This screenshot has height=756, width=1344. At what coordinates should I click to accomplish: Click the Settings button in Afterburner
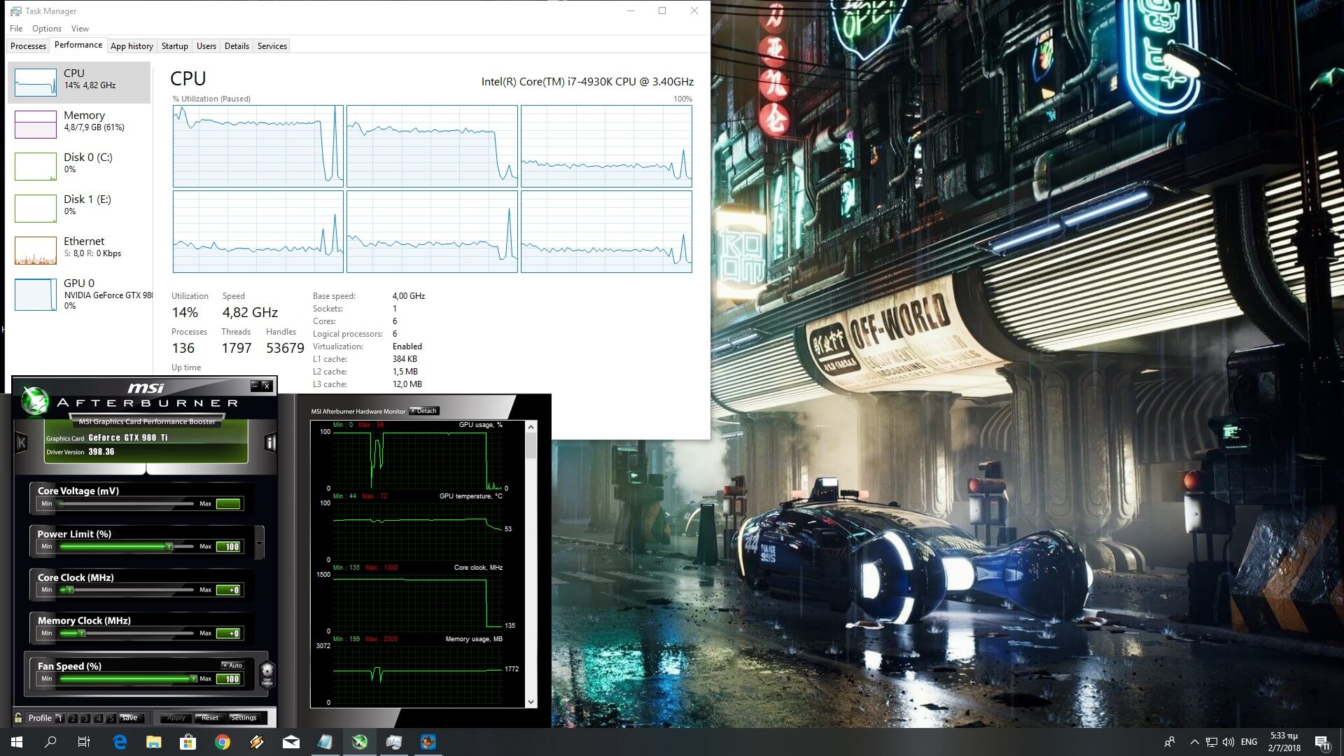coord(244,717)
